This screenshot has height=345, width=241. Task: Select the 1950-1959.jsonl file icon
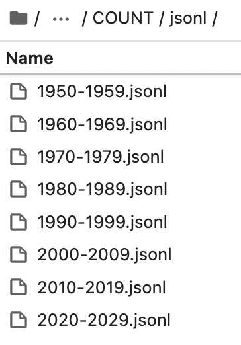(19, 91)
